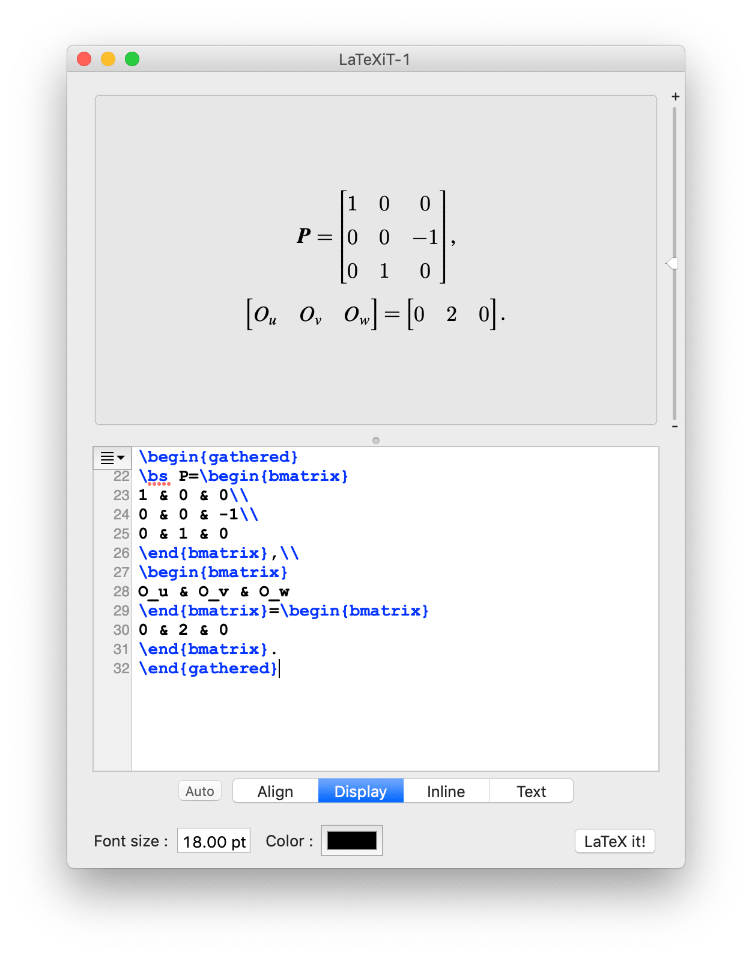
Task: Click the \begin{gathered} line in editor
Action: [218, 457]
